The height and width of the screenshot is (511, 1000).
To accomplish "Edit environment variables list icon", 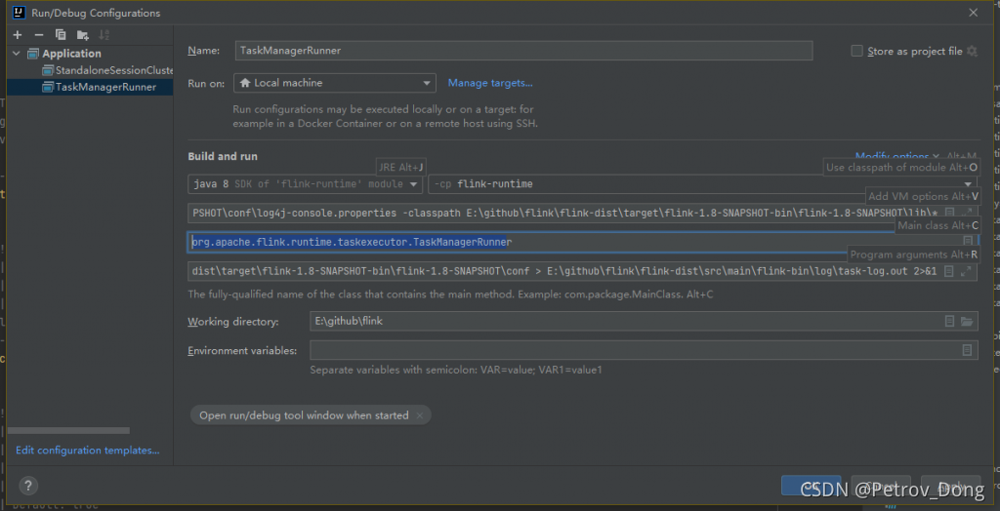I will (967, 350).
